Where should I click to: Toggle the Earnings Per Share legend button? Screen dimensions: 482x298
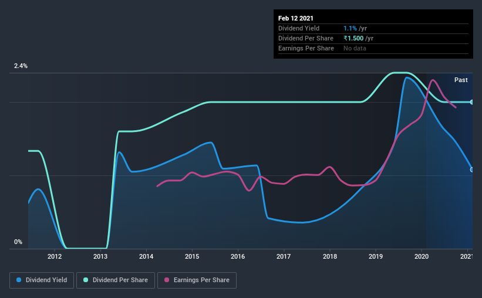[x=197, y=280]
